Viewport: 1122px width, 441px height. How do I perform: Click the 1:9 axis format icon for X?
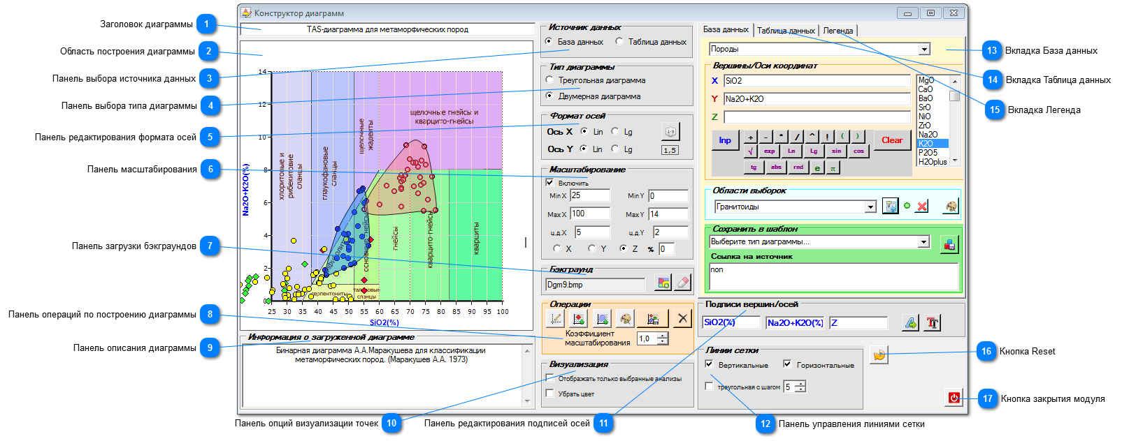[670, 131]
